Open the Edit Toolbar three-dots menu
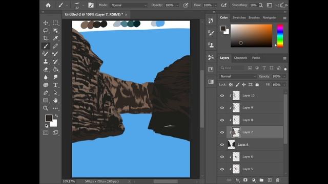Screen dimensions: 328x184 55,108
